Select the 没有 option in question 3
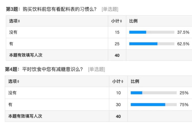Screen dimensions: 192x128 (13, 32)
